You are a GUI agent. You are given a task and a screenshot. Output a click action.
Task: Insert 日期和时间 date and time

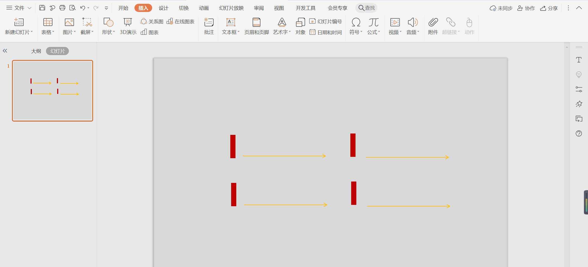(326, 32)
